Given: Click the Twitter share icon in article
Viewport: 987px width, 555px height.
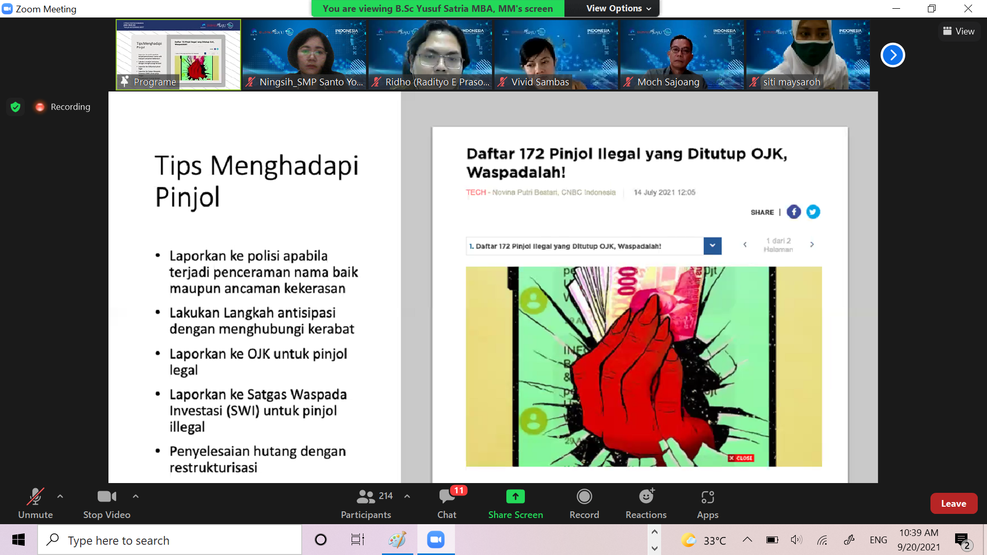Looking at the screenshot, I should click(x=813, y=212).
